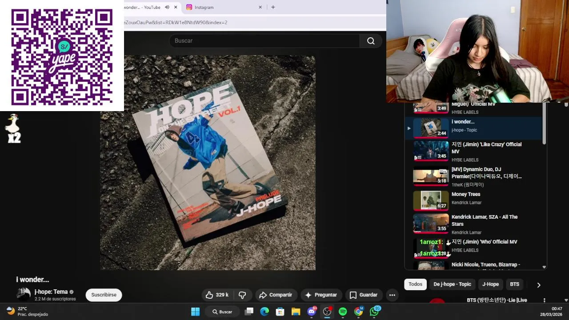Viewport: 569px width, 320px height.
Task: Click the YouTube search magnifier button
Action: coord(371,41)
